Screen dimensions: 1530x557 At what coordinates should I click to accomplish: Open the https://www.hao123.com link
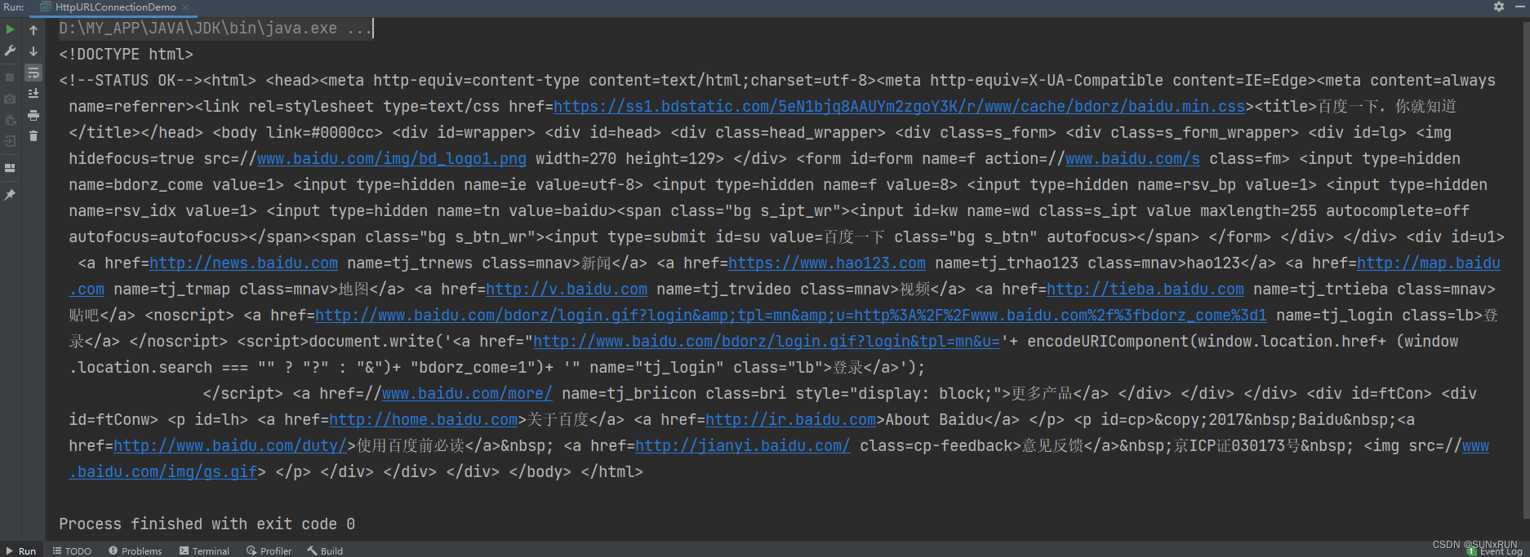click(826, 263)
